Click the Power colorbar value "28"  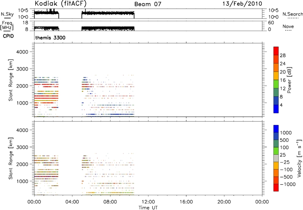[283, 55]
